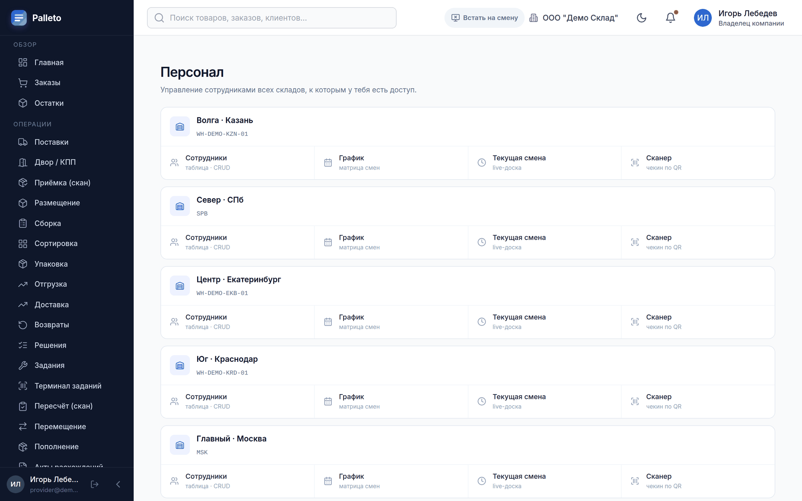
Task: Open График for Центр · Екатеринбург
Action: pyautogui.click(x=391, y=322)
